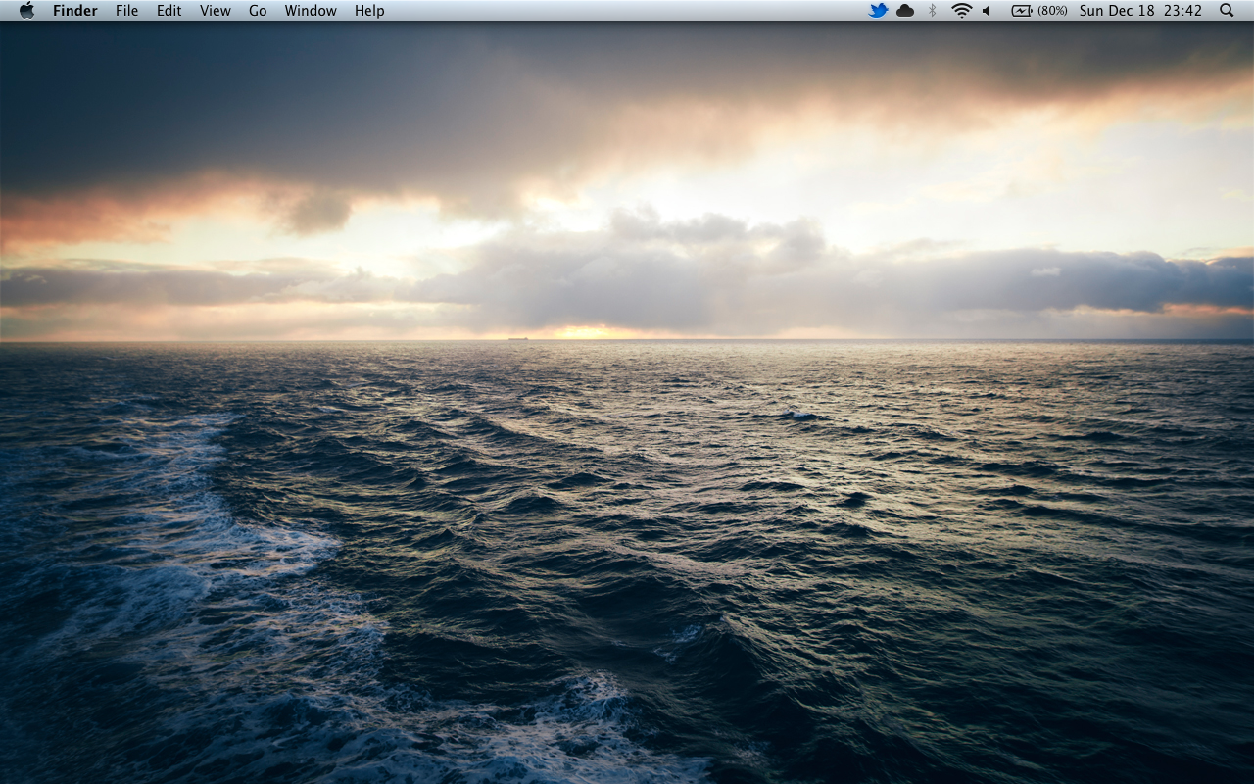Click the (80%) battery percentage text
The height and width of the screenshot is (784, 1254).
coord(1052,11)
